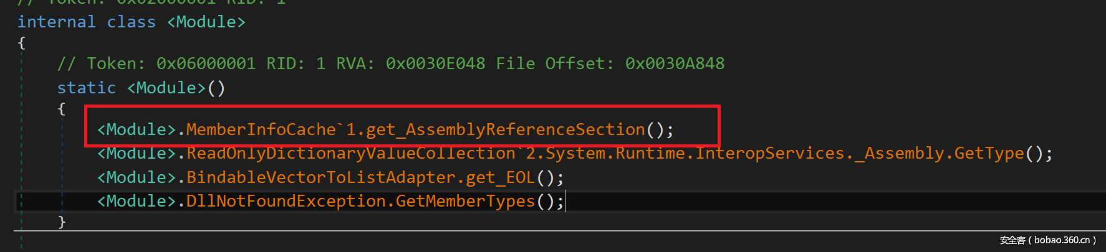Click <Module> before DllNotFoundException
Screen dimensions: 1106x252
pyautogui.click(x=137, y=201)
